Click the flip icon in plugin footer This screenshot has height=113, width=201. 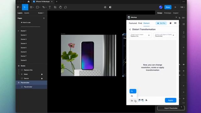click(146, 100)
